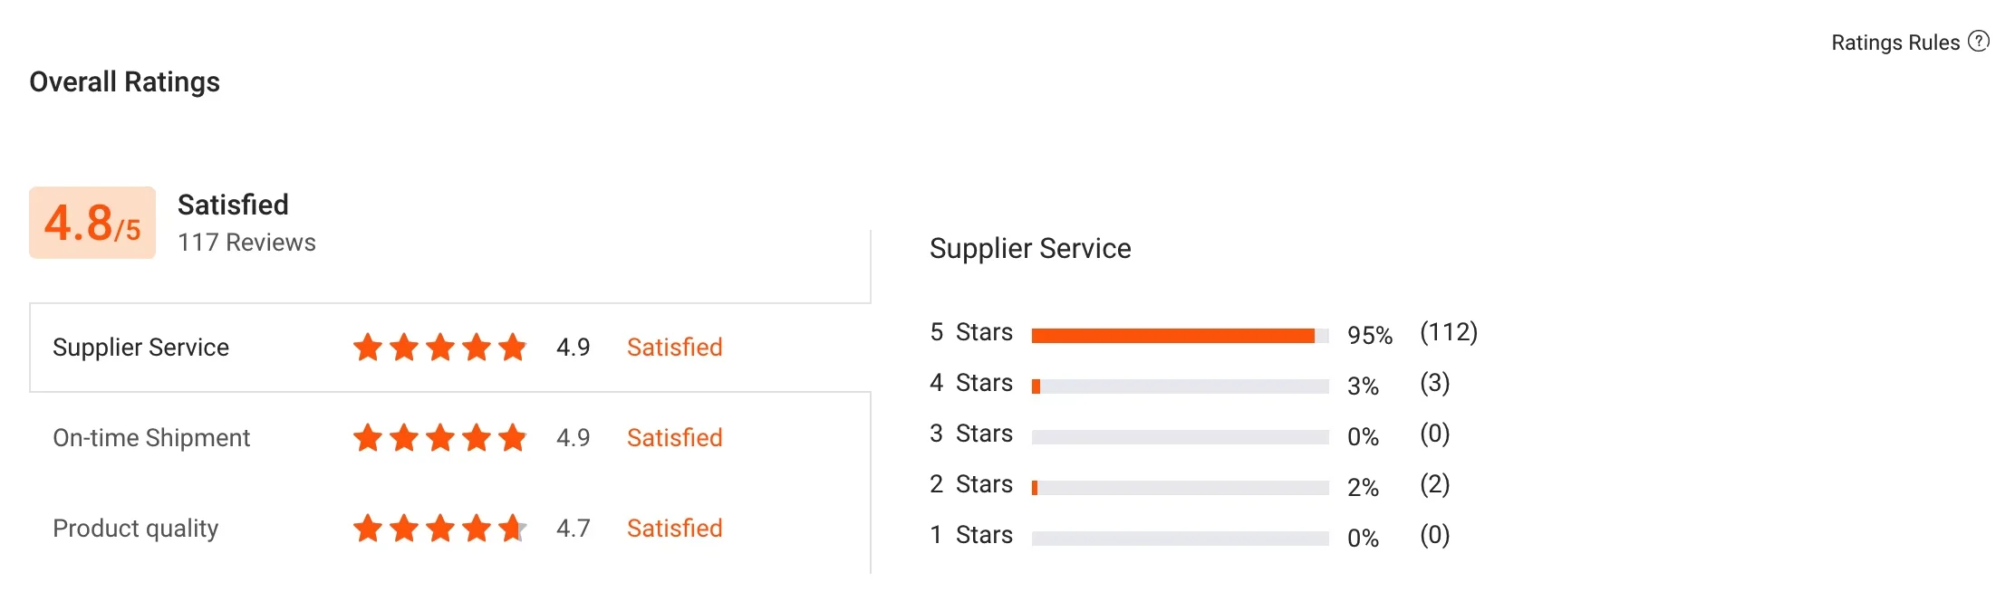Screen dimensions: 2015x601
Task: Click the 95% five-star percentage
Action: click(1369, 336)
